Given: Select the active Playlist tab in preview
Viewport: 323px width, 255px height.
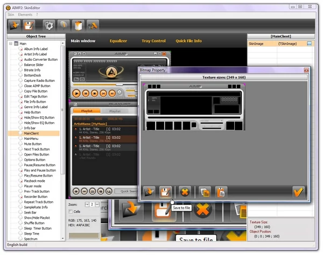Looking at the screenshot, I should (x=87, y=111).
